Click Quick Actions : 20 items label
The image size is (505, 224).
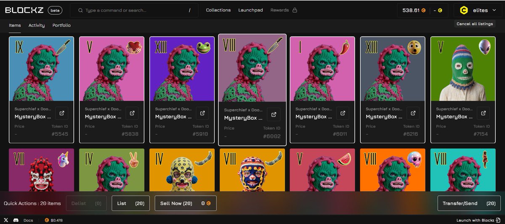(32, 203)
